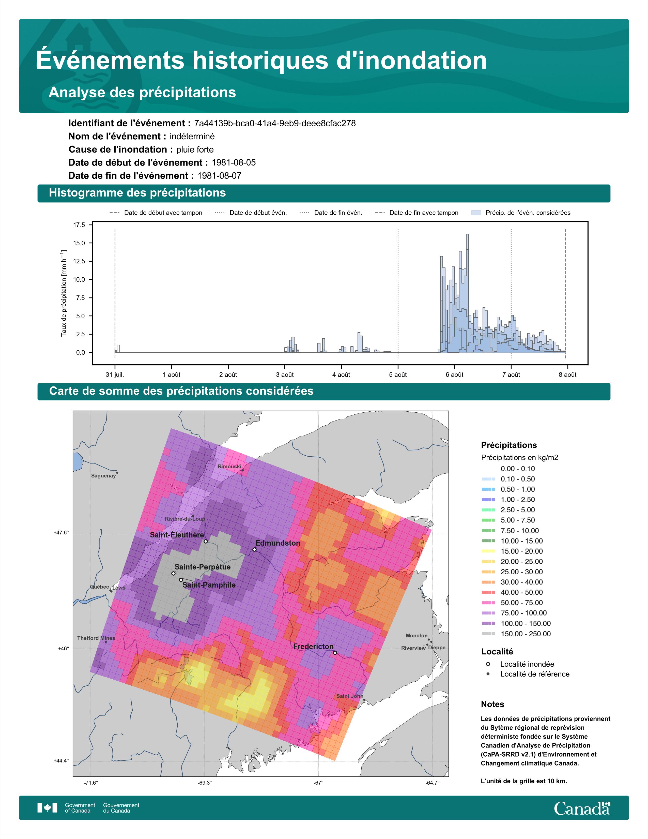The width and height of the screenshot is (648, 839).
Task: Select the Saint-Pamphile flooded locality marker
Action: click(181, 579)
